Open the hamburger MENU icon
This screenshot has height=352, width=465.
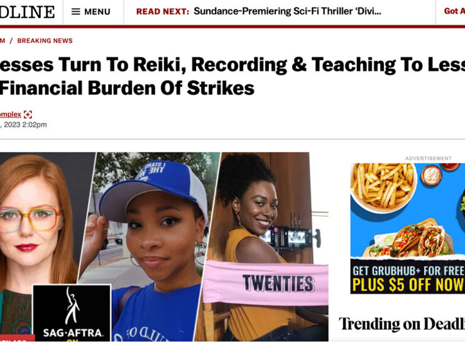[x=76, y=11]
